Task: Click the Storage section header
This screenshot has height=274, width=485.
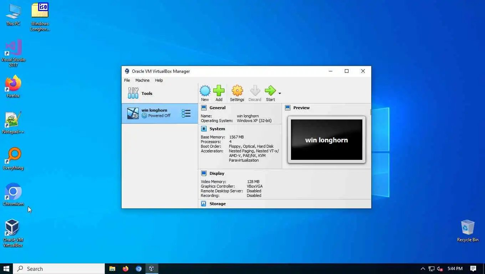Action: (x=218, y=204)
